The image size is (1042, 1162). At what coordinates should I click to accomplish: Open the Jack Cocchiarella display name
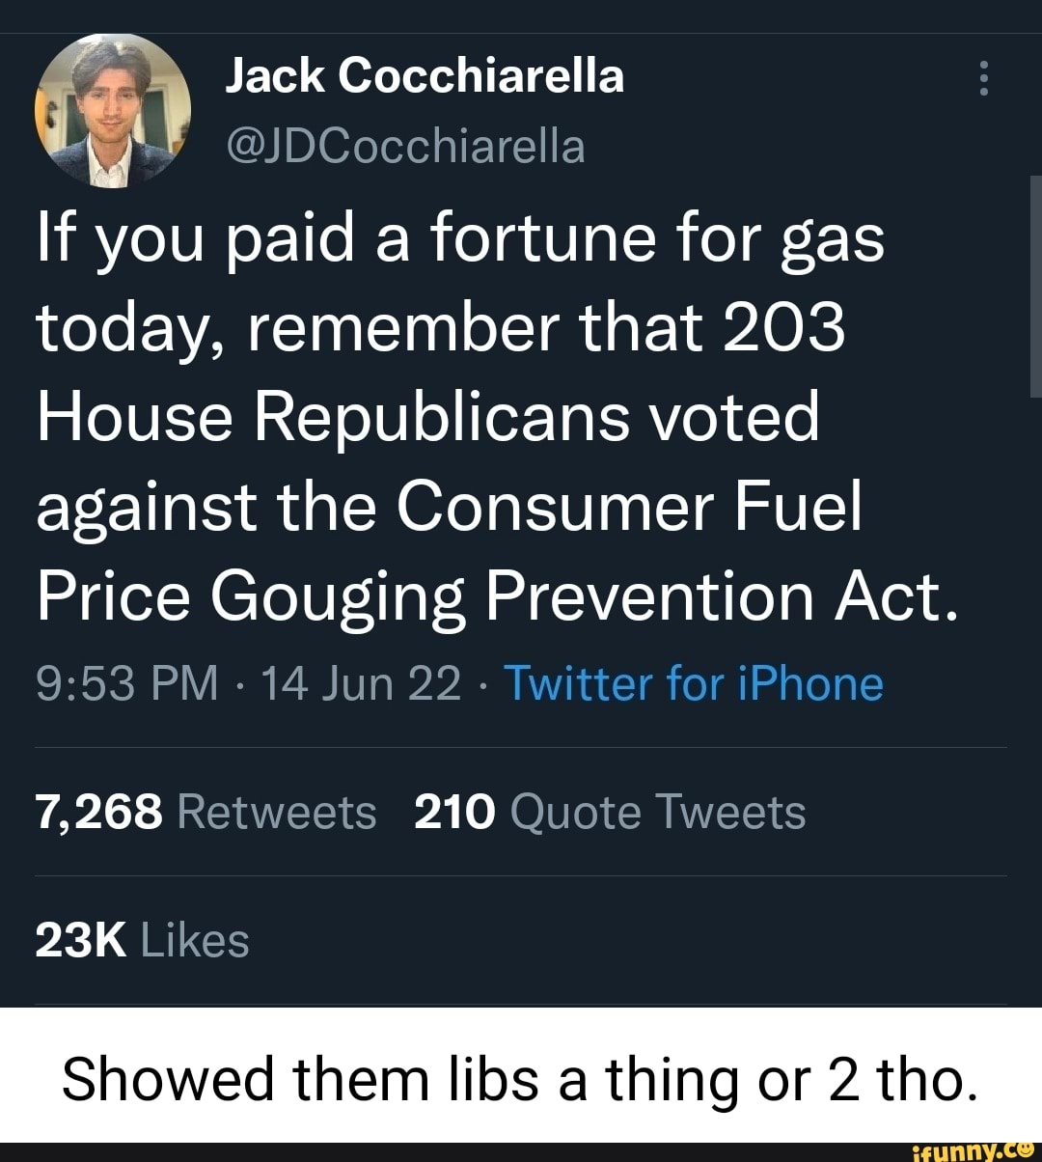click(x=425, y=75)
